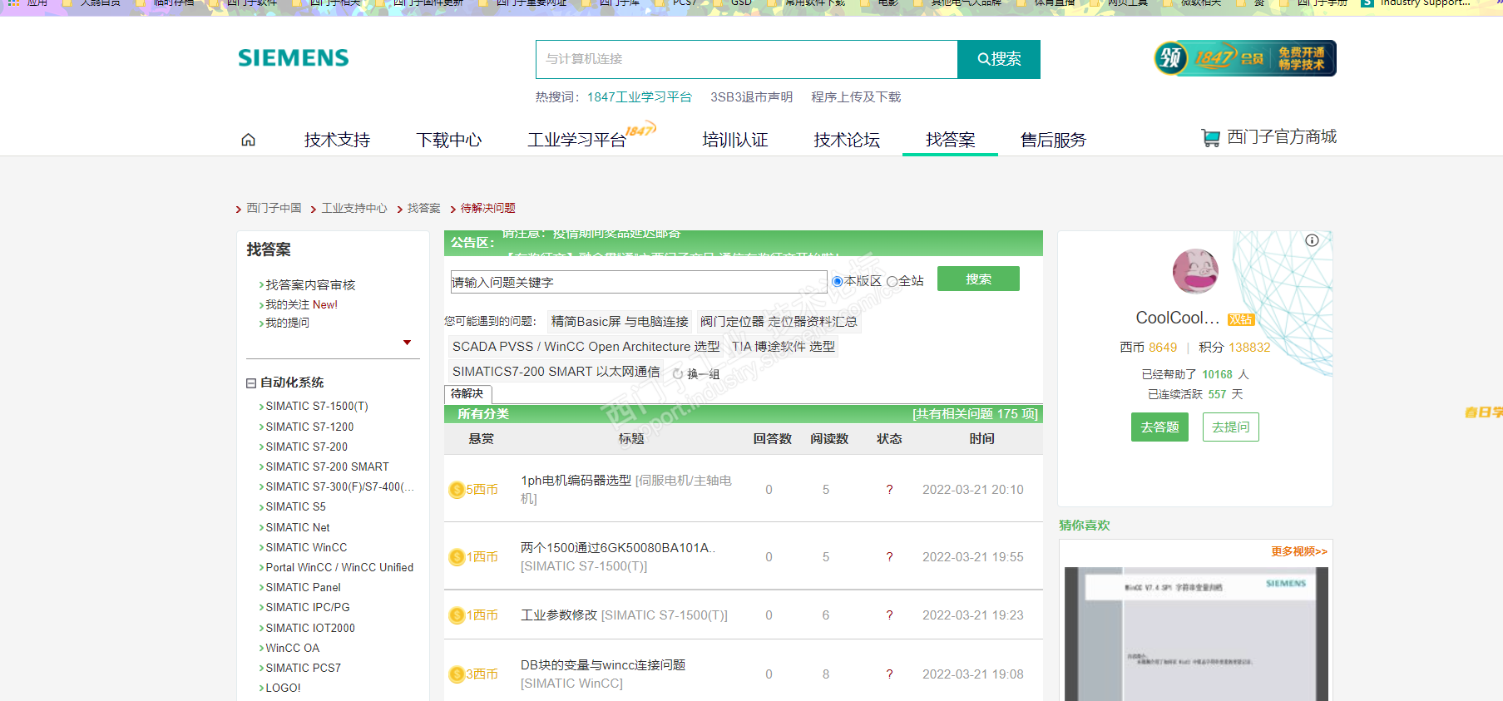Click the coin icon for 工业参数修改 row
The height and width of the screenshot is (701, 1503).
[x=457, y=615]
